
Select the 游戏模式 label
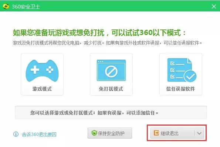(42, 89)
